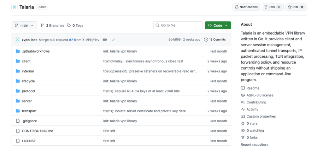This screenshot has height=146, width=323.
Task: Click the Report repository link
Action: pyautogui.click(x=255, y=144)
